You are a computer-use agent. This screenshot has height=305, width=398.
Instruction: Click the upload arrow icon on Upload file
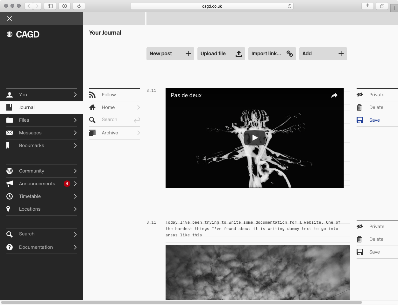239,54
